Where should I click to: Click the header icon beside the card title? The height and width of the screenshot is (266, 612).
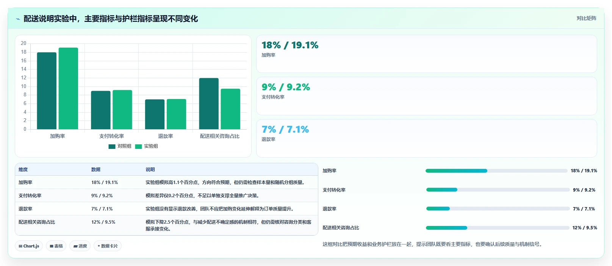(x=18, y=19)
